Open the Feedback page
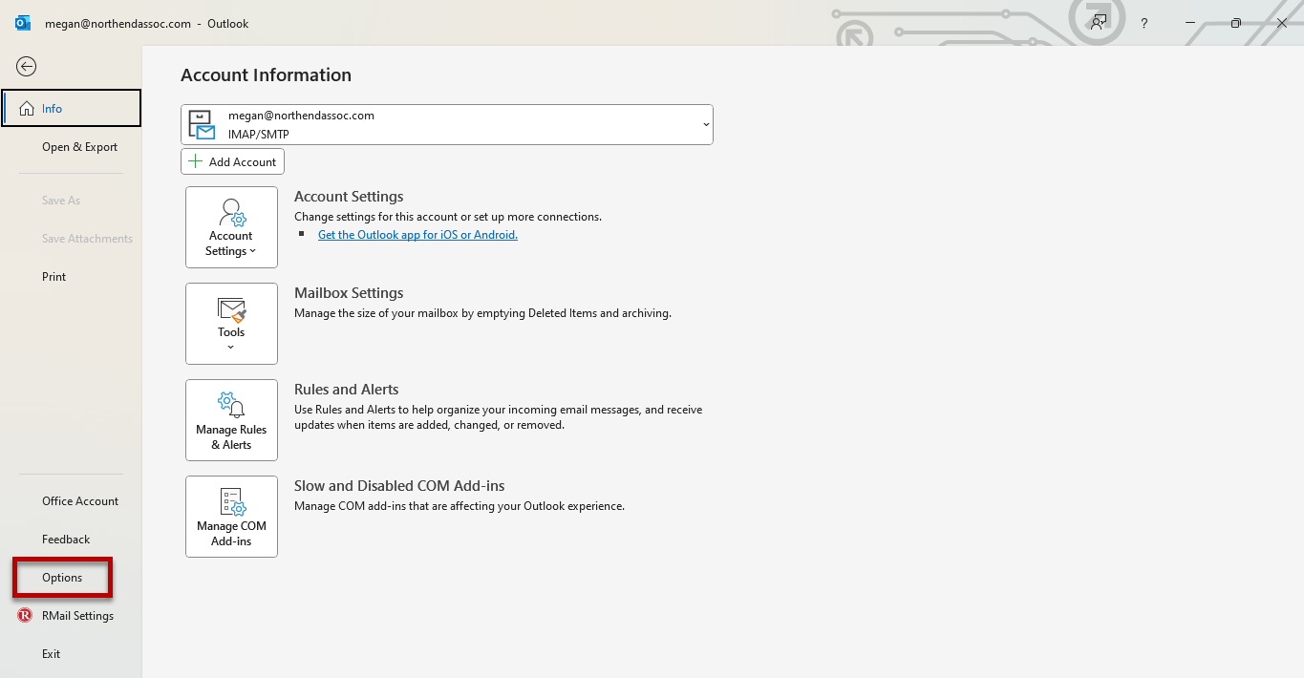The image size is (1304, 678). point(66,540)
